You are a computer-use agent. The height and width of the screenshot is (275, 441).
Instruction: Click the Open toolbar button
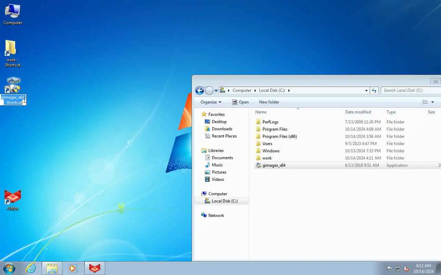point(240,102)
